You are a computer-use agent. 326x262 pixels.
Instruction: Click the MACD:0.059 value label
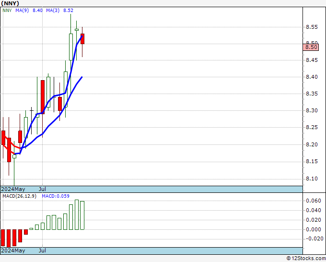click(56, 196)
